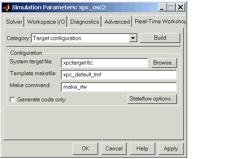Open Help for simulation parameters

143,148
